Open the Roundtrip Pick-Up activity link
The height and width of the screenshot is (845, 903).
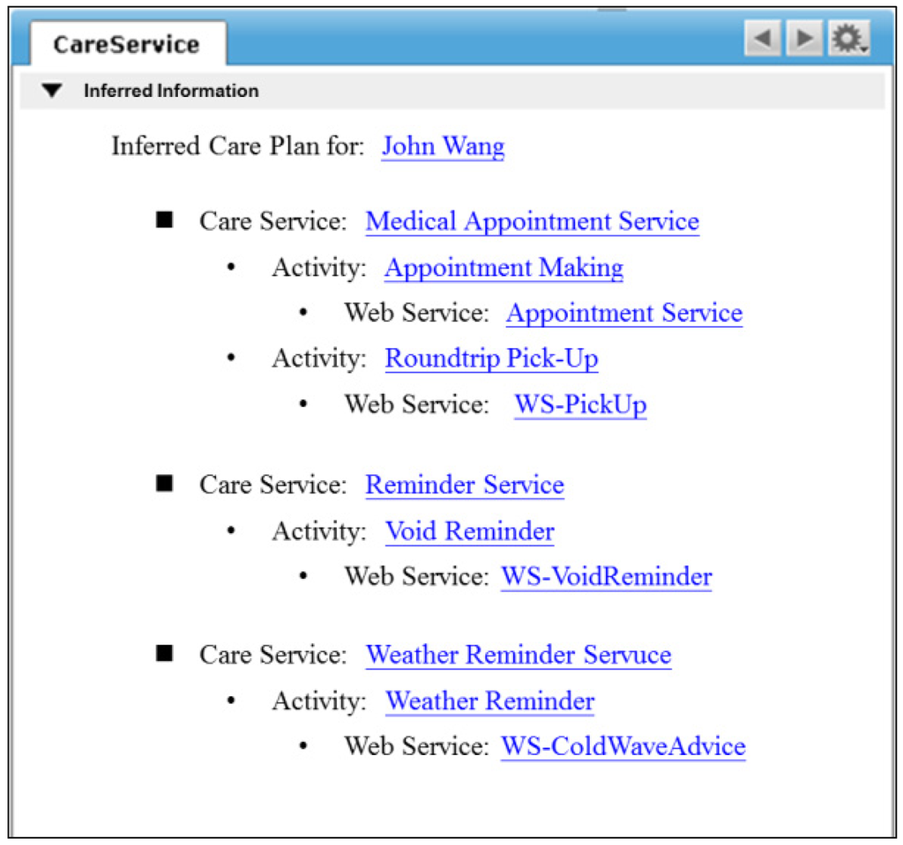[491, 359]
